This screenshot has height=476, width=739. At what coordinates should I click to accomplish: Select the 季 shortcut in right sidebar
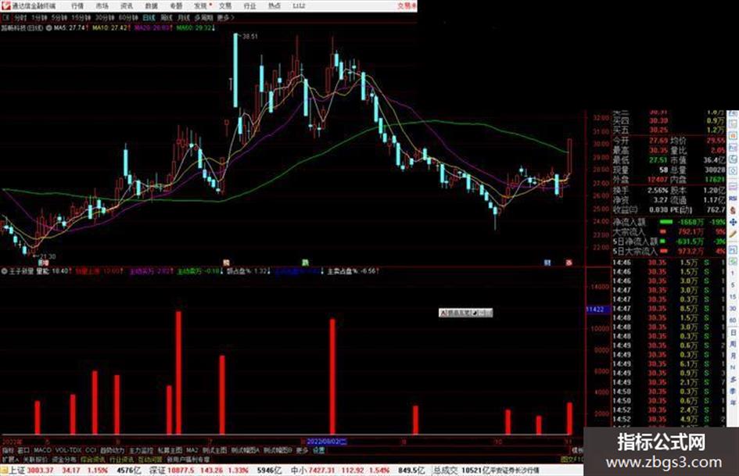(733, 391)
